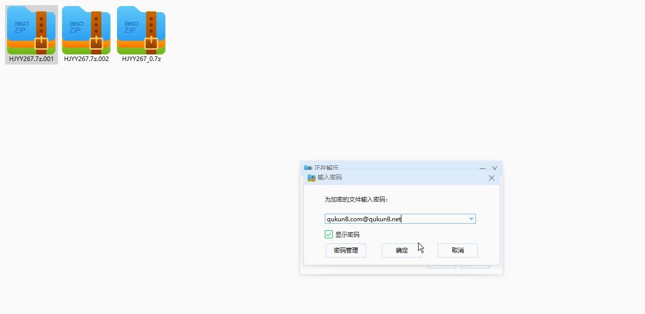This screenshot has height=314, width=645.
Task: Cancel password entry with 取消 button
Action: point(458,250)
